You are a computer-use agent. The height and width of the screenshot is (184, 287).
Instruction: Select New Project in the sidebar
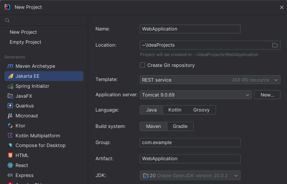[23, 32]
